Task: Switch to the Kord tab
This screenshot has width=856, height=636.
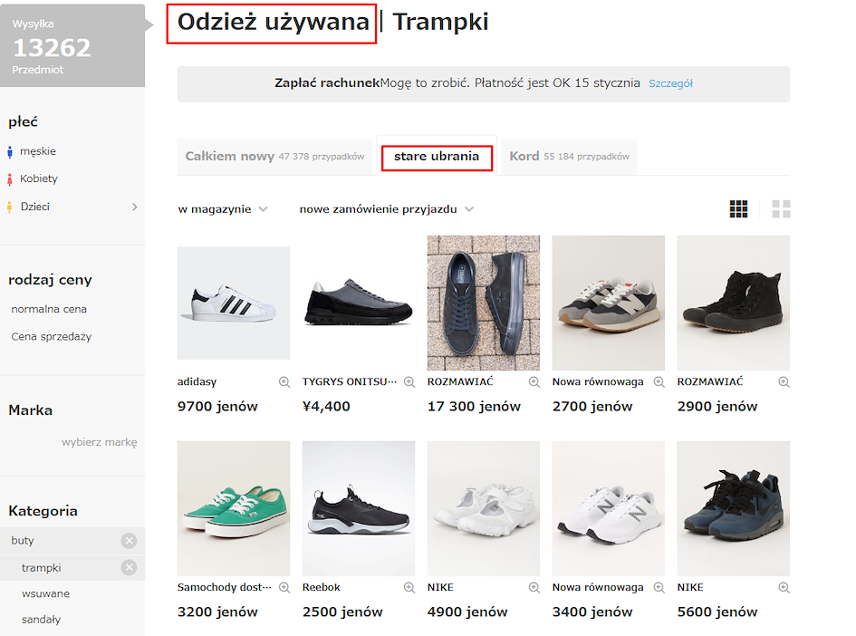Action: 569,156
